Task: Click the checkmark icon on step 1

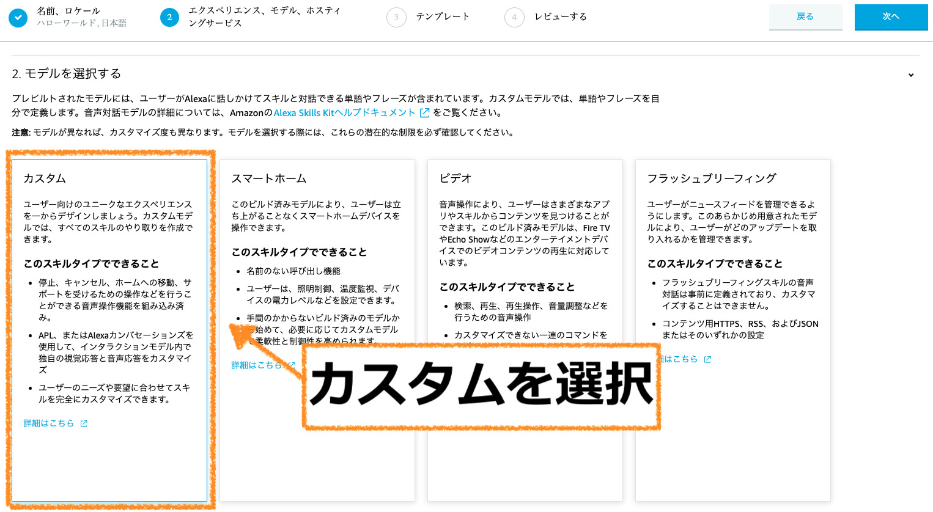Action: point(18,17)
